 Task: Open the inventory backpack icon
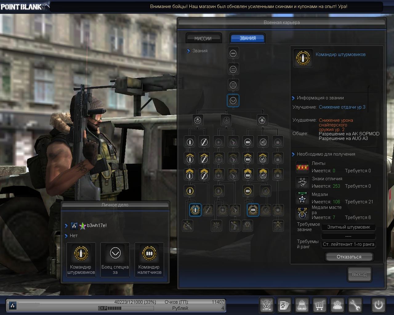coord(302,305)
